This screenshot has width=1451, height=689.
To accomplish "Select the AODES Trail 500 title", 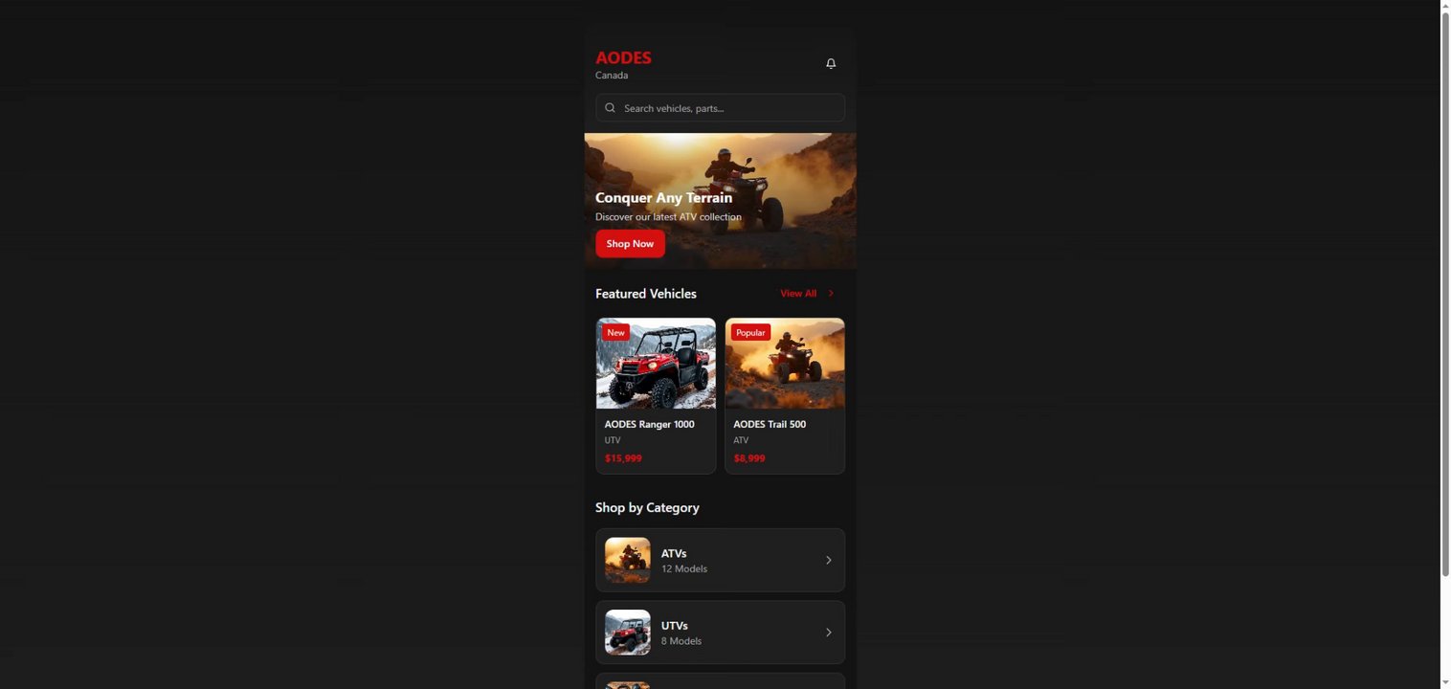I will point(770,424).
